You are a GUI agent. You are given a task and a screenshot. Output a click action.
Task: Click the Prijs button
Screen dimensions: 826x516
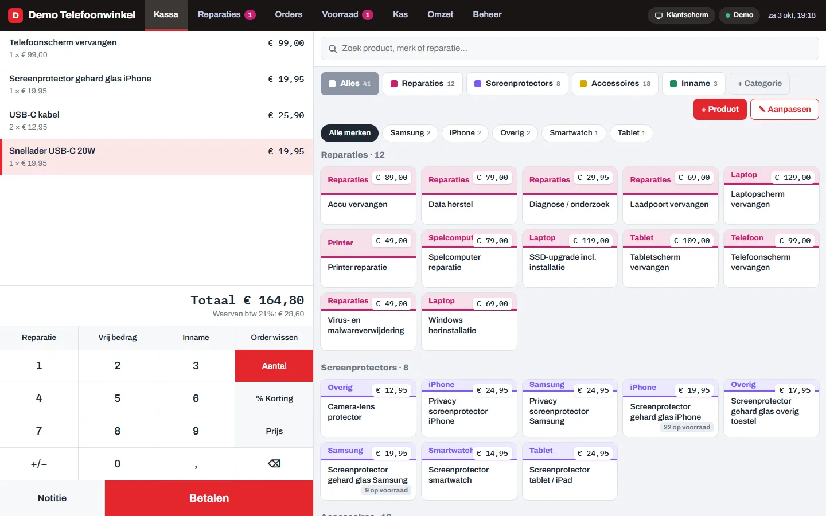(x=274, y=431)
